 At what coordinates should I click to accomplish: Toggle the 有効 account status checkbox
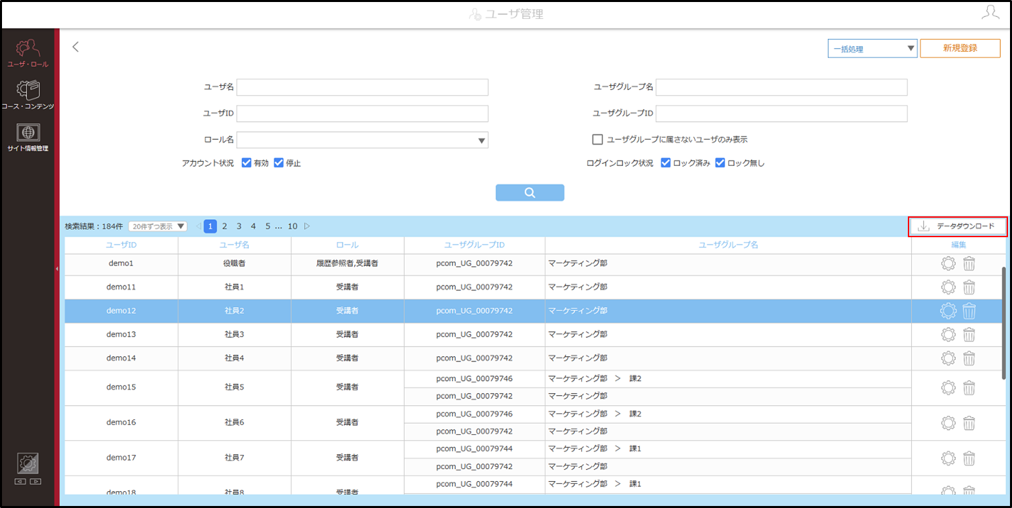[x=246, y=163]
